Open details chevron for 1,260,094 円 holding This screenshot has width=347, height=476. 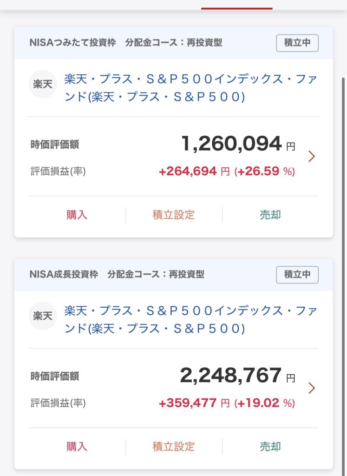(312, 157)
